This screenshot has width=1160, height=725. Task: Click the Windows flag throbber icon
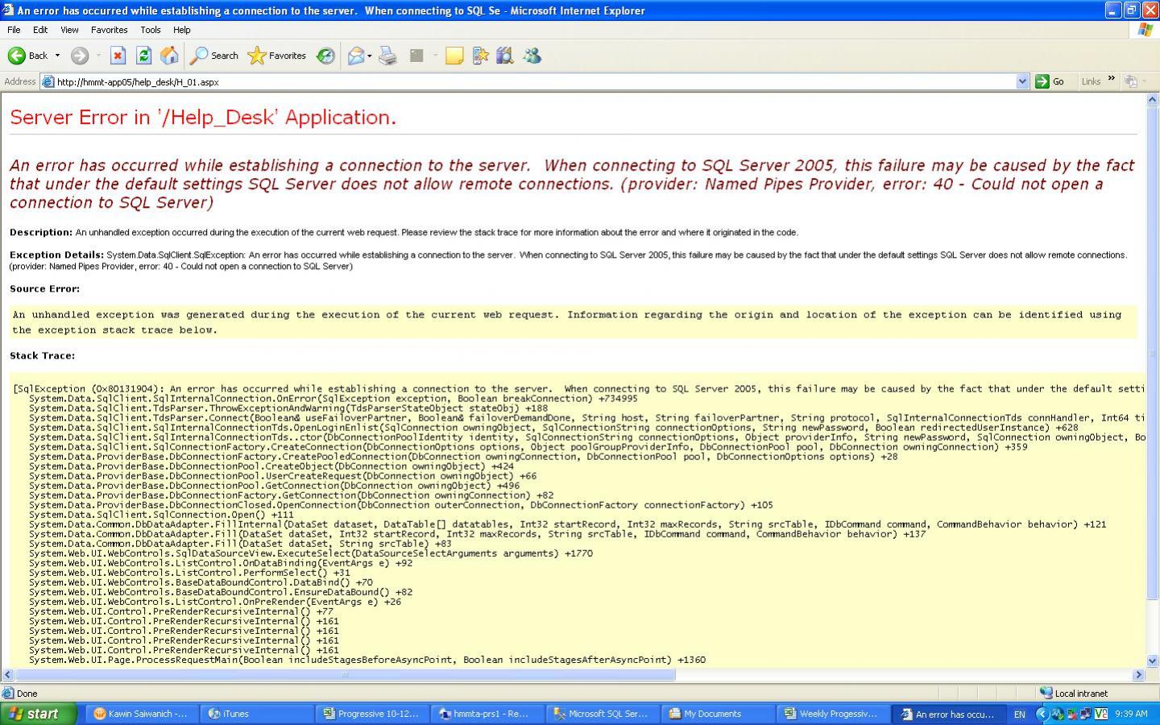[x=1145, y=30]
